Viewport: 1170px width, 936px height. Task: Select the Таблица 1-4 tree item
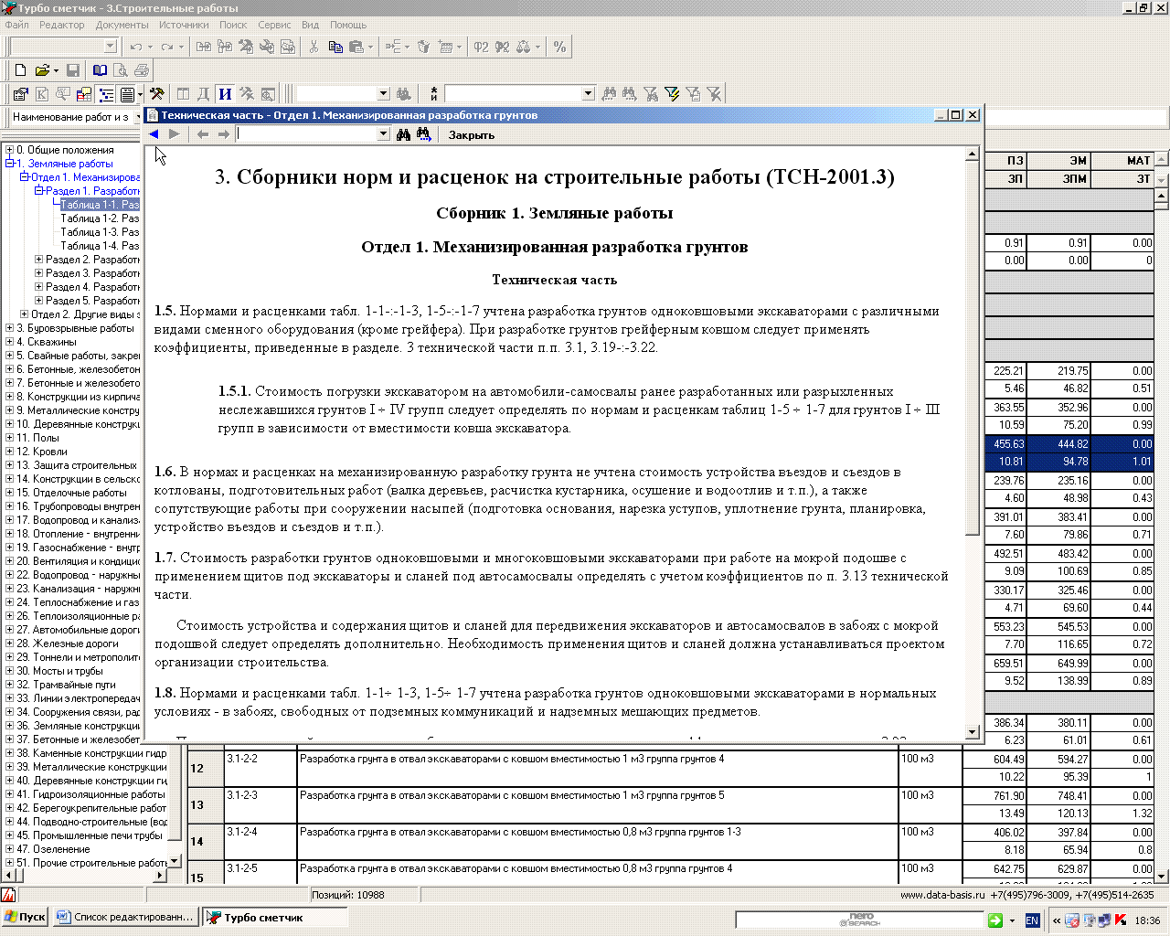point(100,246)
